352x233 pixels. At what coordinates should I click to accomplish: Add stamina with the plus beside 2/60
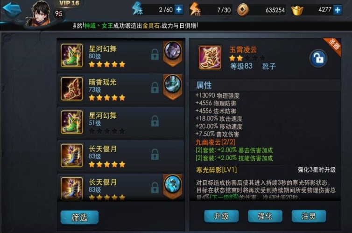(x=179, y=10)
